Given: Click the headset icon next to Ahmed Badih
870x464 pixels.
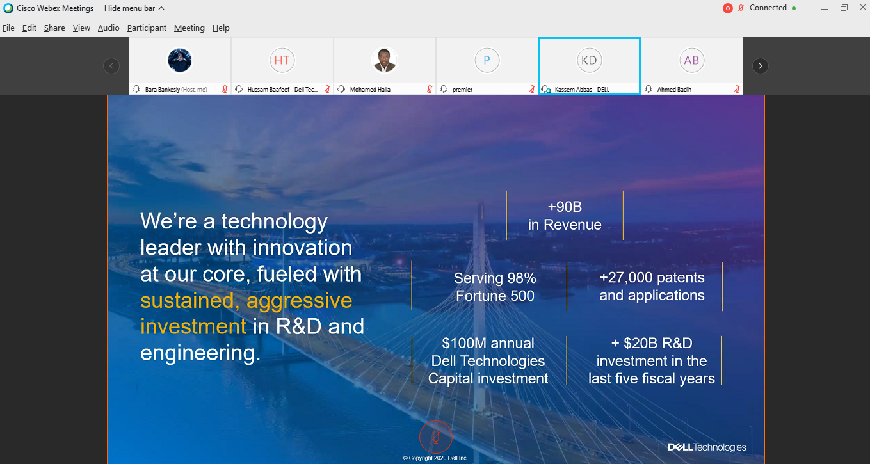Looking at the screenshot, I should click(648, 89).
